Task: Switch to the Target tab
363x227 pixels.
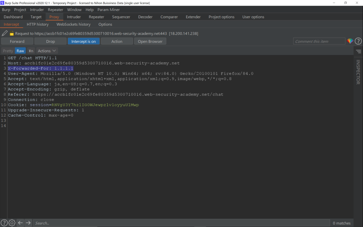Action: click(36, 17)
